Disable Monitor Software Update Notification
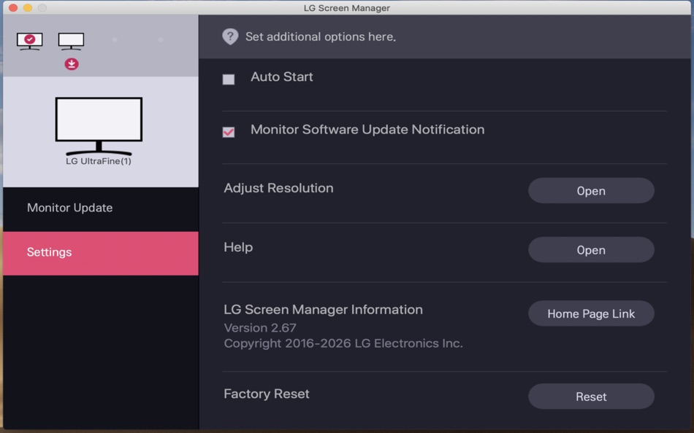The height and width of the screenshot is (433, 694). [x=228, y=132]
